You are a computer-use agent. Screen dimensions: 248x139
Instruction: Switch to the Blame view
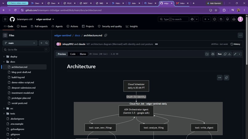(83, 54)
